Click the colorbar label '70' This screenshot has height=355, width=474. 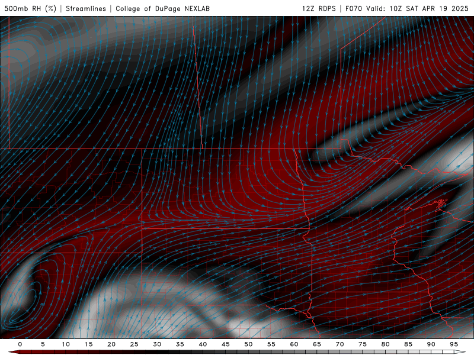pos(340,344)
